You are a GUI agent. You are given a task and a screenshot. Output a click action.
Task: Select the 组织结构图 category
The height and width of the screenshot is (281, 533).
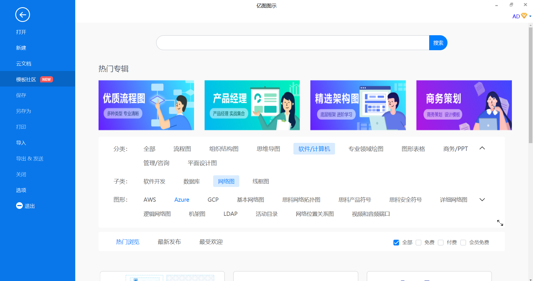pos(224,149)
